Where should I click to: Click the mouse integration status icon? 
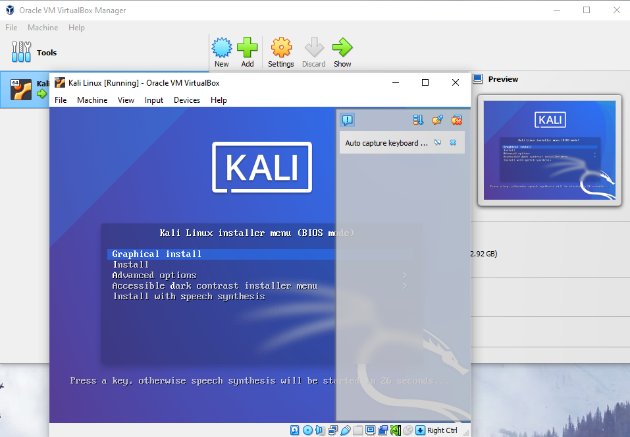click(407, 430)
